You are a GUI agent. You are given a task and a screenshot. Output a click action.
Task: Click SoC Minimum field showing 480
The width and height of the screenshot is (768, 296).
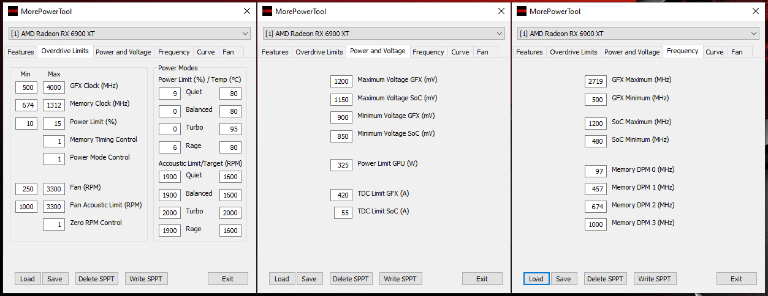tap(596, 141)
